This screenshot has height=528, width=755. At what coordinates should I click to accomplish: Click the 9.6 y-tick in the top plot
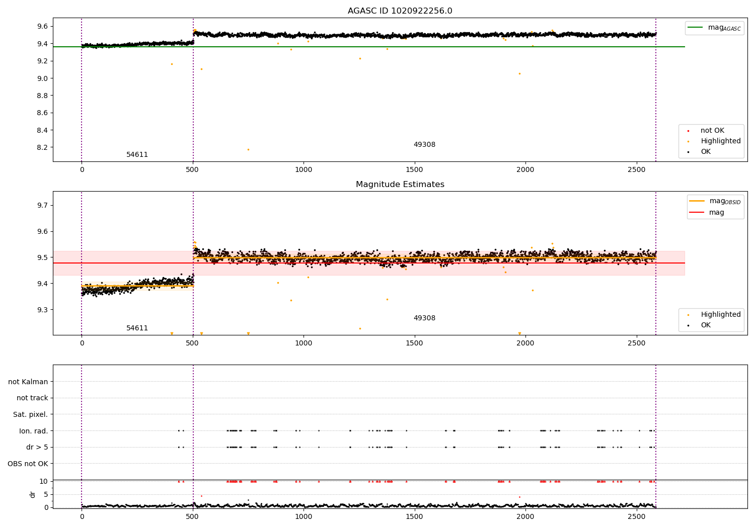point(43,26)
